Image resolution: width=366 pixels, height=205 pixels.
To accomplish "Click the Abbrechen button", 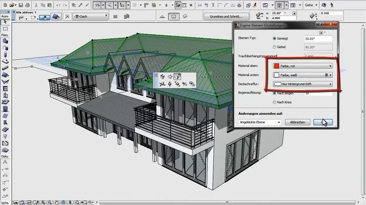I will (x=297, y=122).
